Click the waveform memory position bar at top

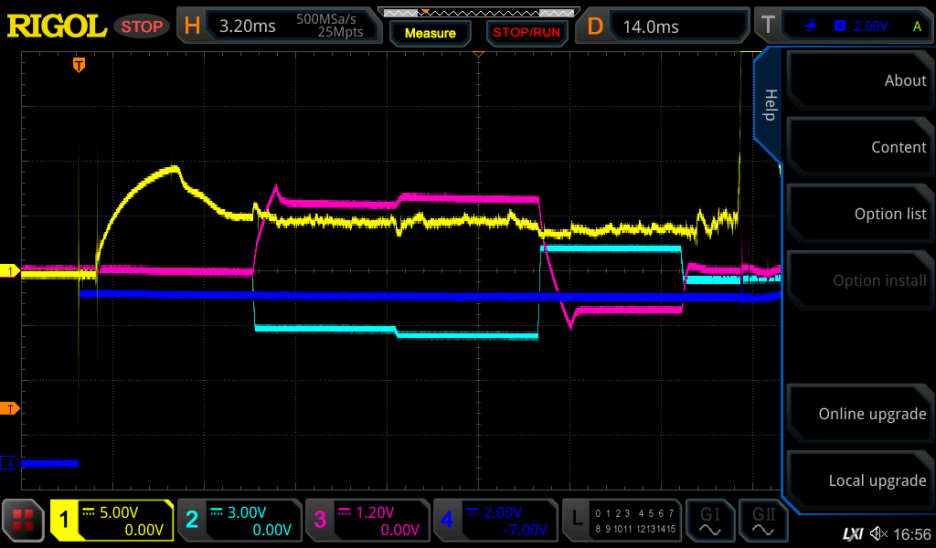pyautogui.click(x=476, y=12)
